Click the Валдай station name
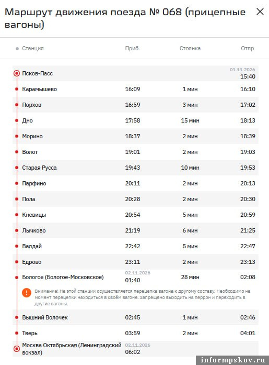The height and width of the screenshot is (365, 269). [32, 246]
